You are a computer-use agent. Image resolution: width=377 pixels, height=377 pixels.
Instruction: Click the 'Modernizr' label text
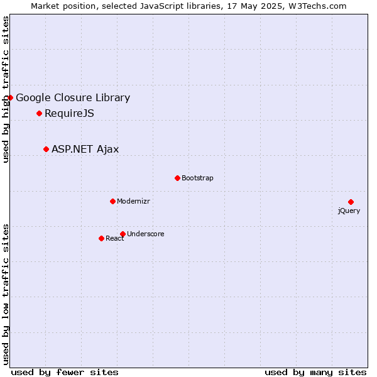tap(133, 201)
